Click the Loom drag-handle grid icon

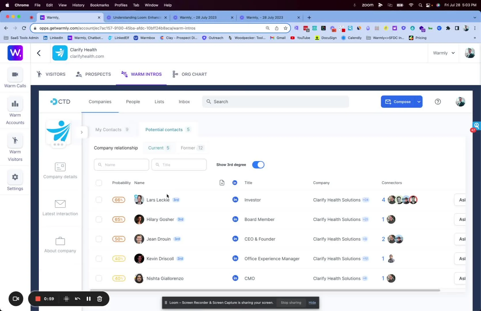click(x=67, y=299)
